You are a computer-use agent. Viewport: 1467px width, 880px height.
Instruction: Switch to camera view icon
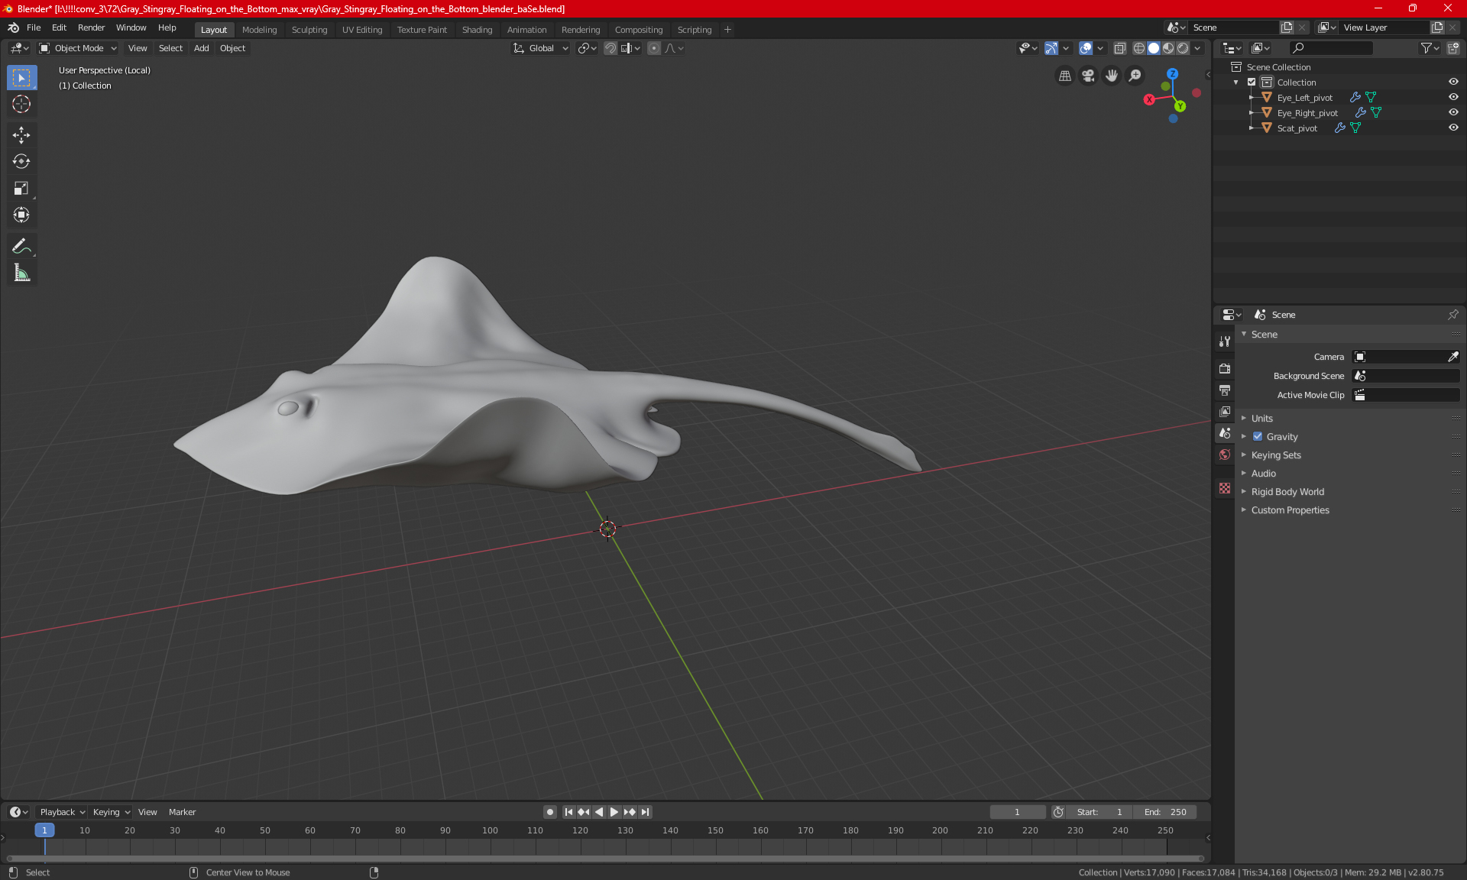(1089, 76)
